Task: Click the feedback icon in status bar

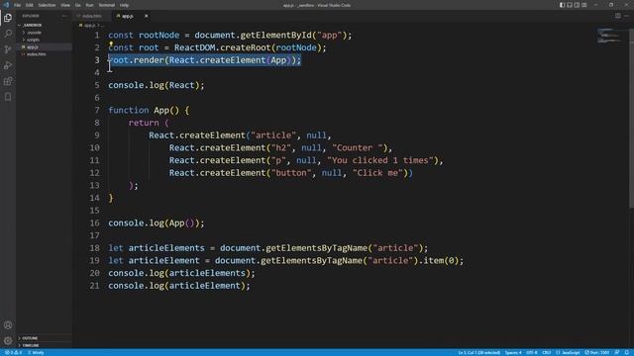Action: (617, 353)
